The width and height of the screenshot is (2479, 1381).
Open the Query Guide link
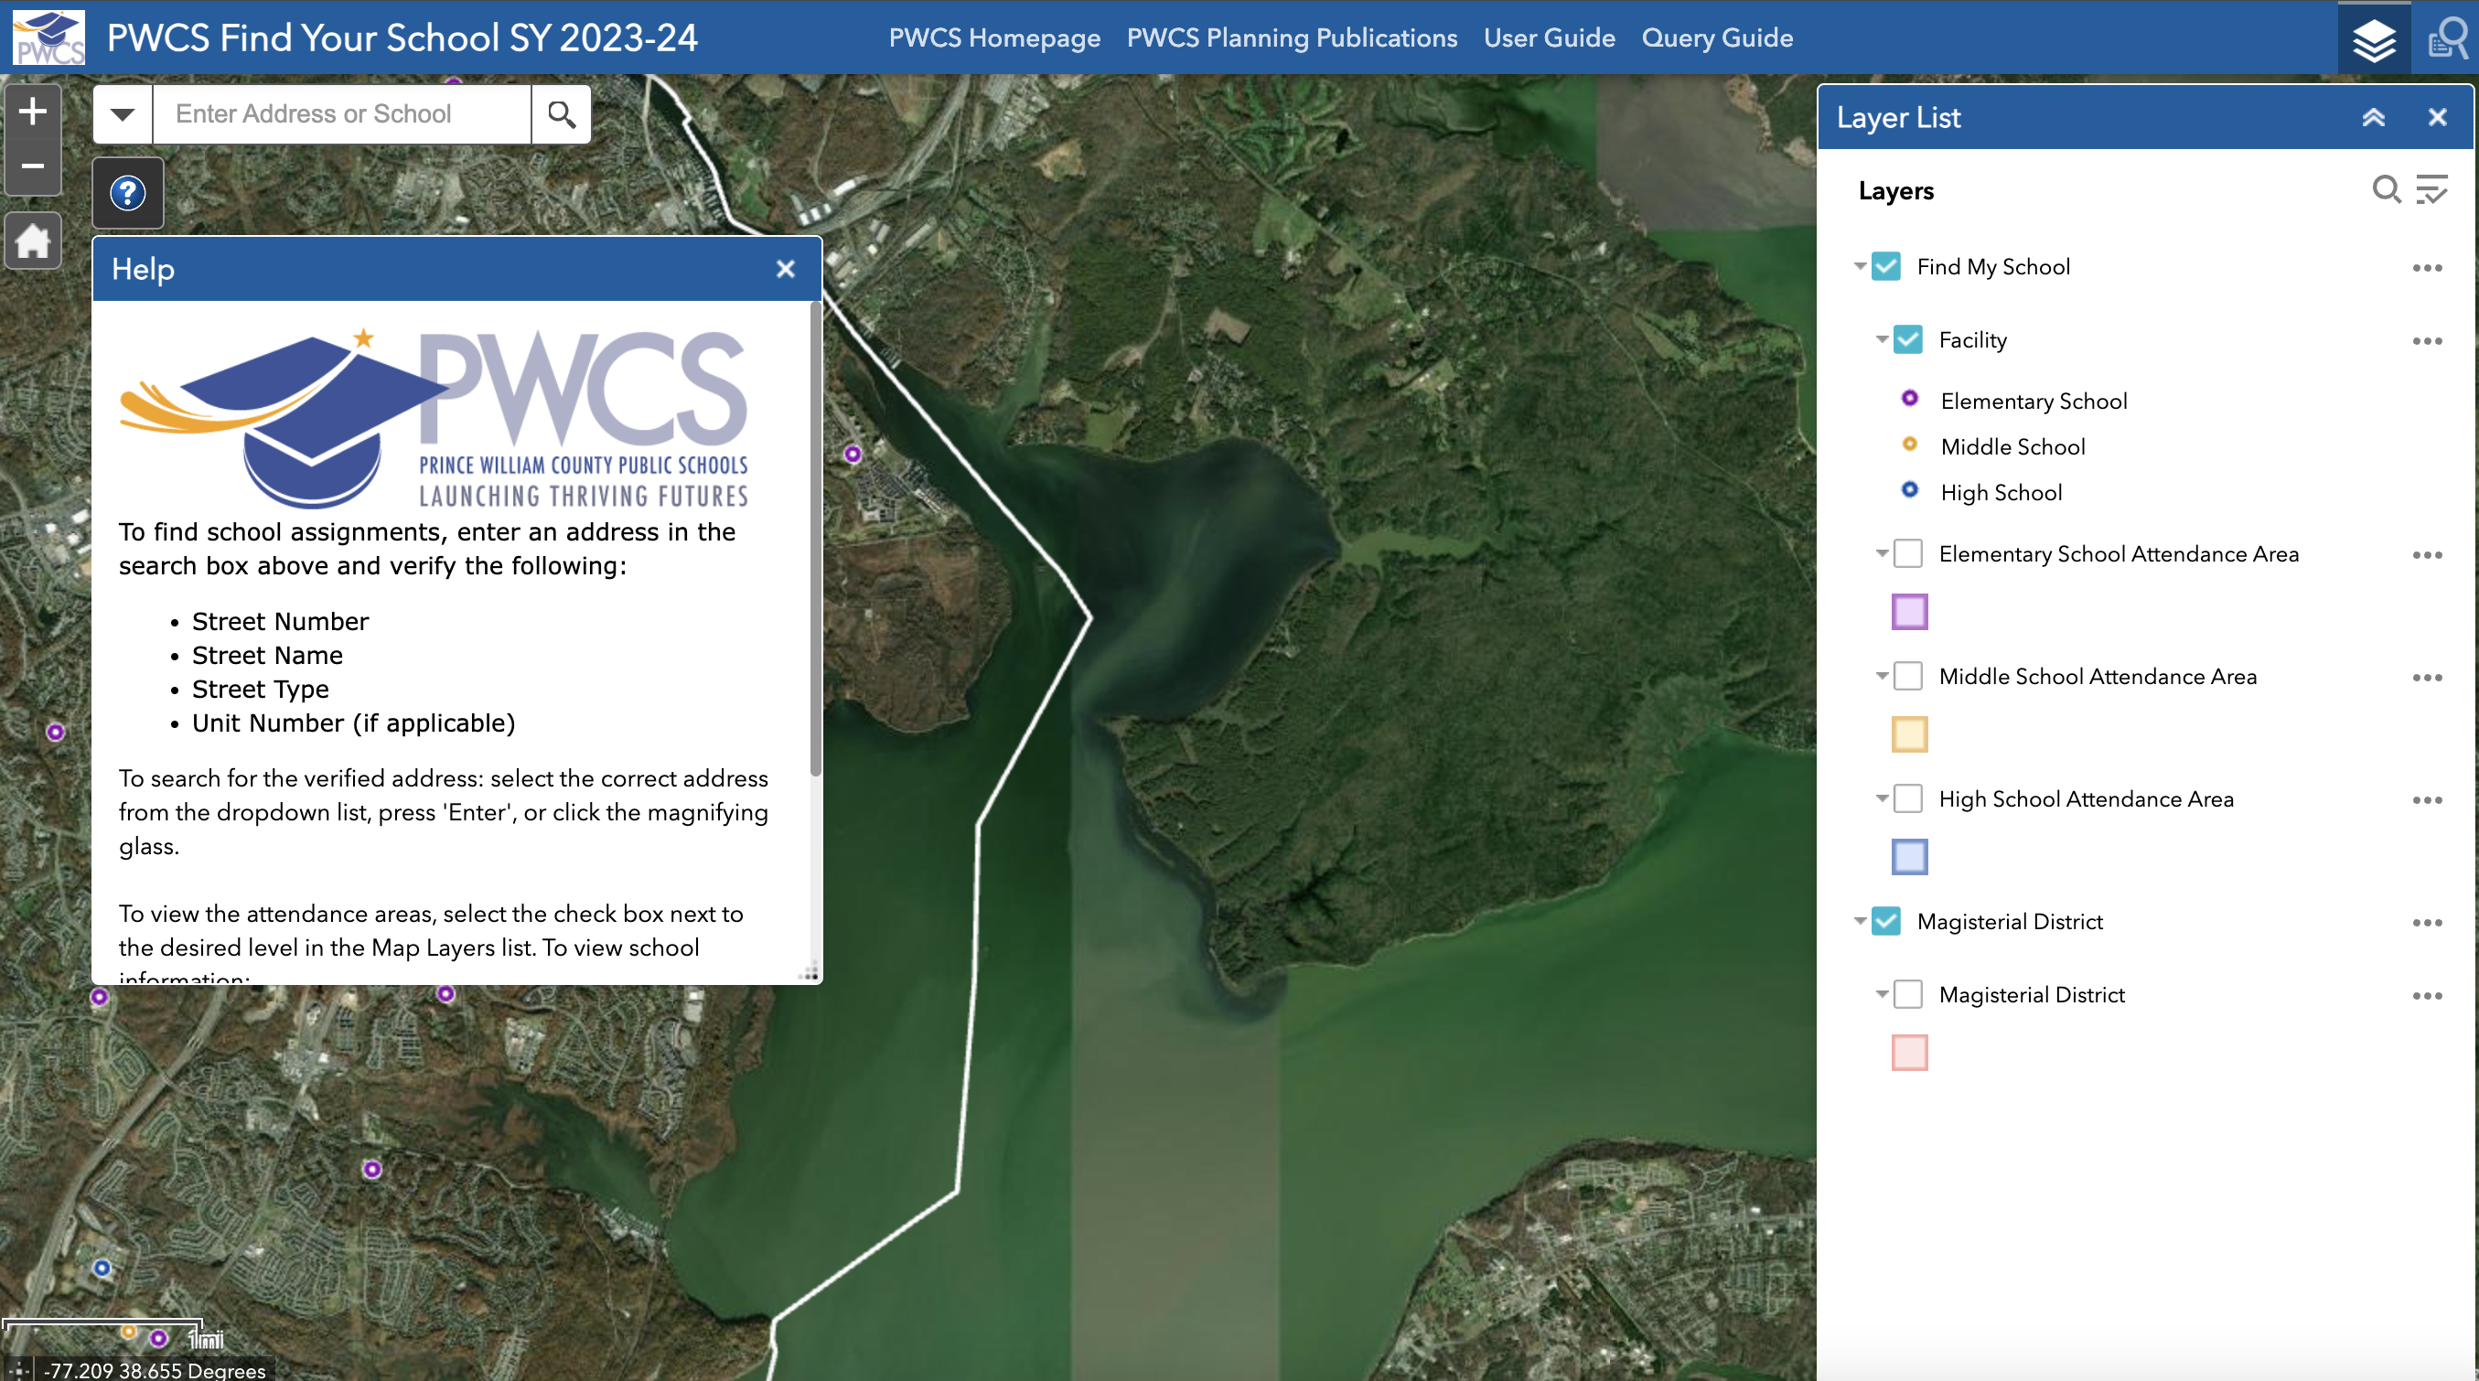coord(1717,37)
